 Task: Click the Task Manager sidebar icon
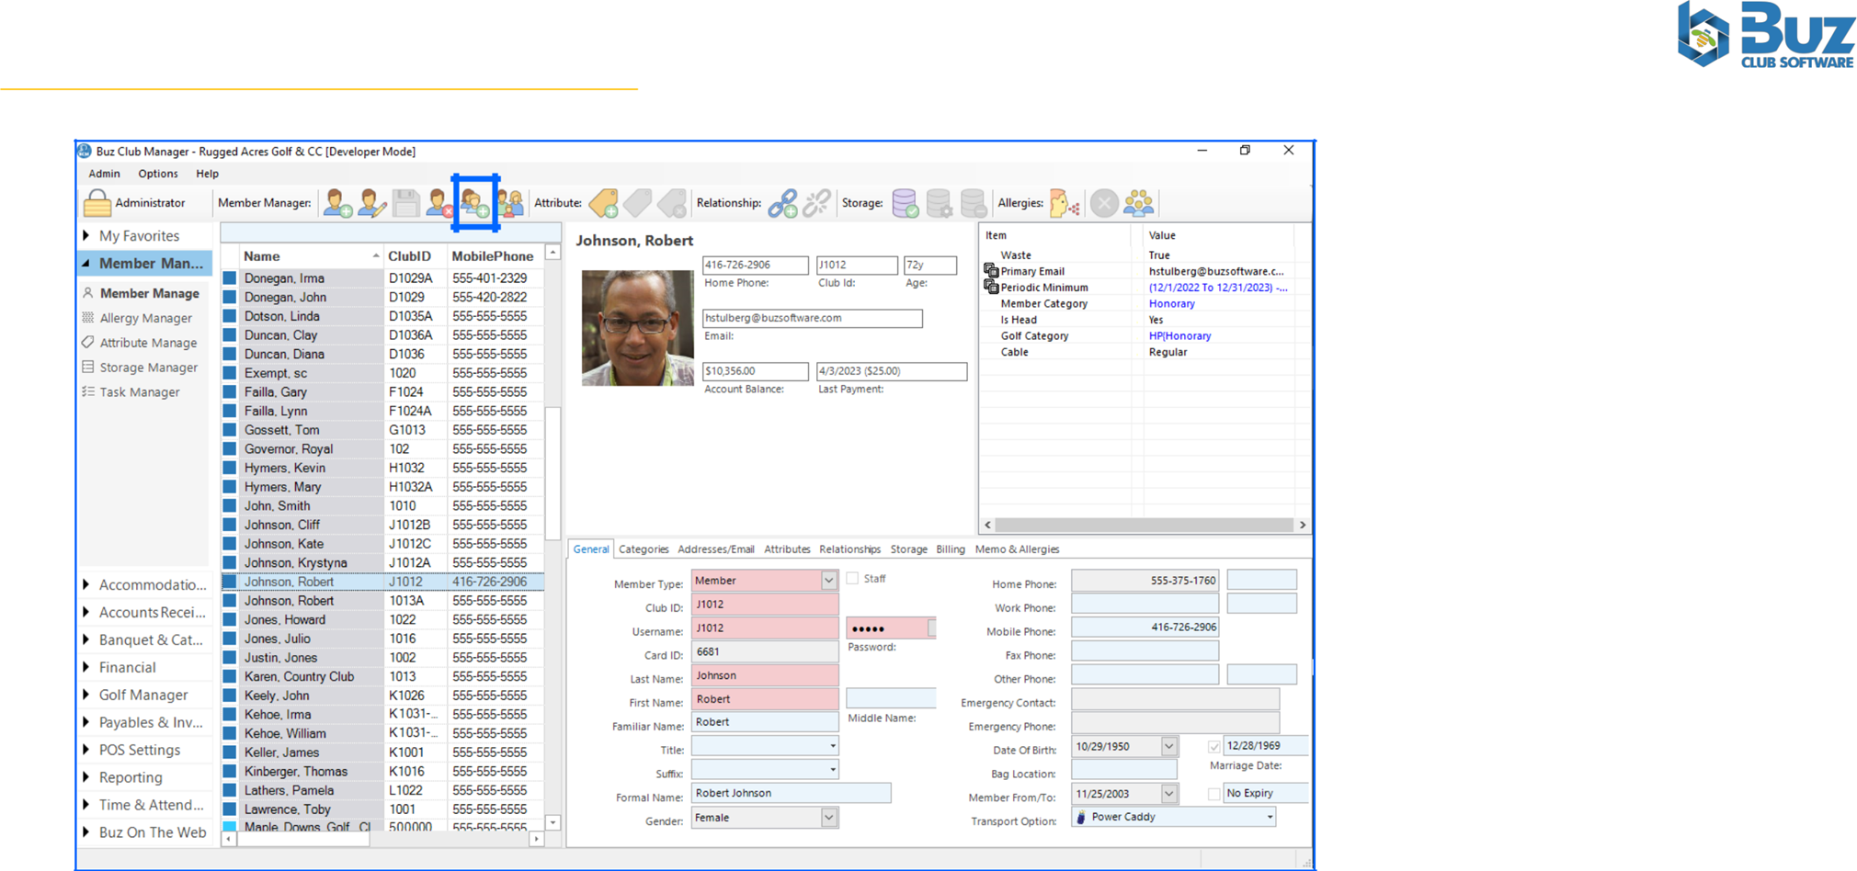tap(88, 392)
